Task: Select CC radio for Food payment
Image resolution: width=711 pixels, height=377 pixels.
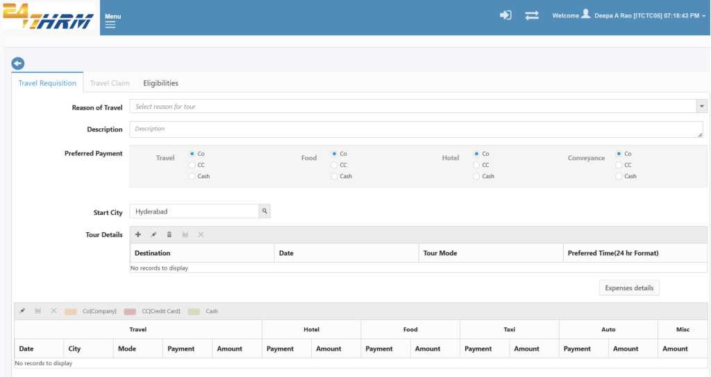Action: click(334, 165)
